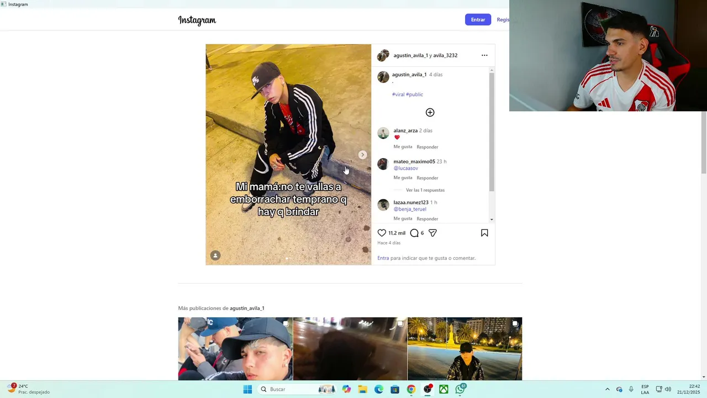Click the @benja_teruel mention

pos(410,209)
